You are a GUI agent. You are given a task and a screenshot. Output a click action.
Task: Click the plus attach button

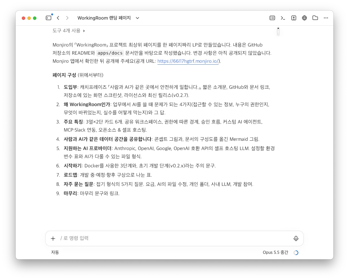click(x=53, y=238)
